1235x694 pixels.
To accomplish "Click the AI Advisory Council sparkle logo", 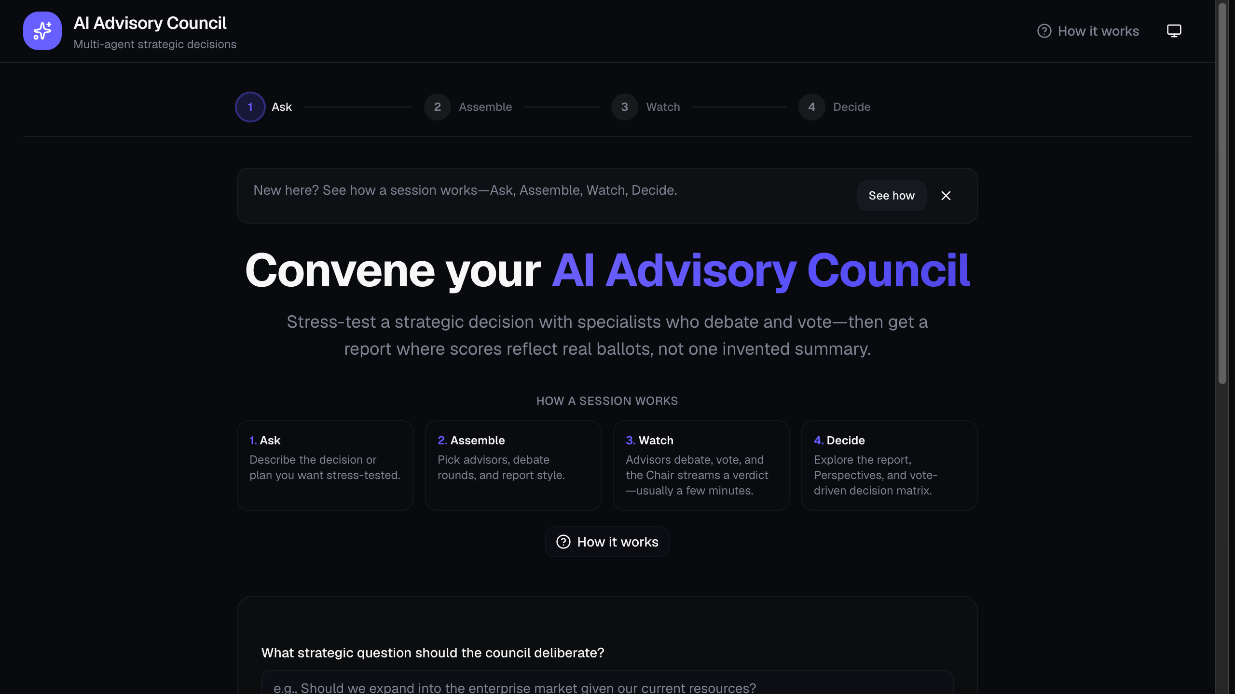I will coord(42,31).
